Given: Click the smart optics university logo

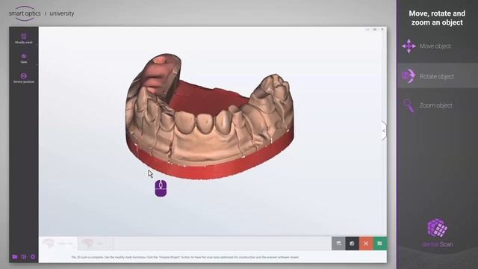Looking at the screenshot, I should 42,13.
